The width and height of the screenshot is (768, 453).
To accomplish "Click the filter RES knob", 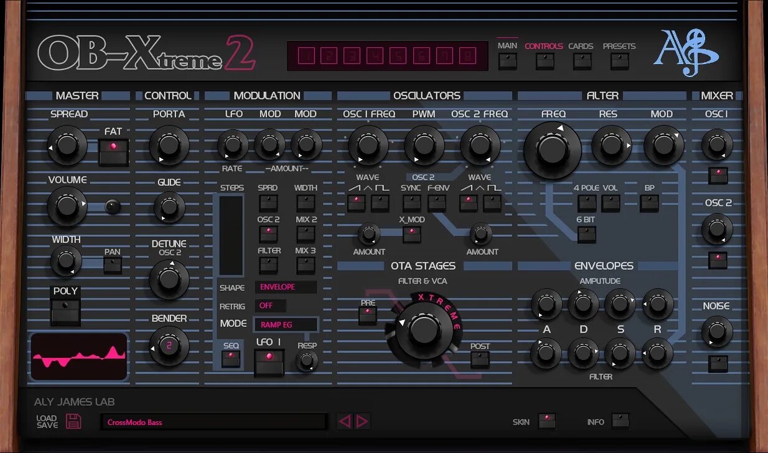I will pyautogui.click(x=611, y=145).
